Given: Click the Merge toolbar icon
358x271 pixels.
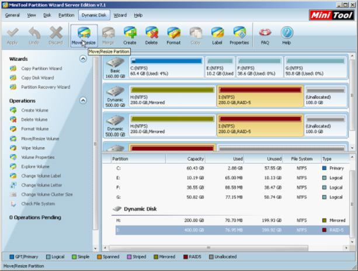Looking at the screenshot, I should pyautogui.click(x=108, y=36).
